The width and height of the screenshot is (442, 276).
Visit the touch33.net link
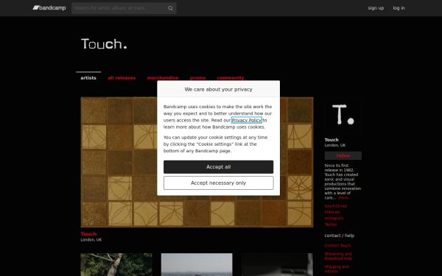click(335, 206)
